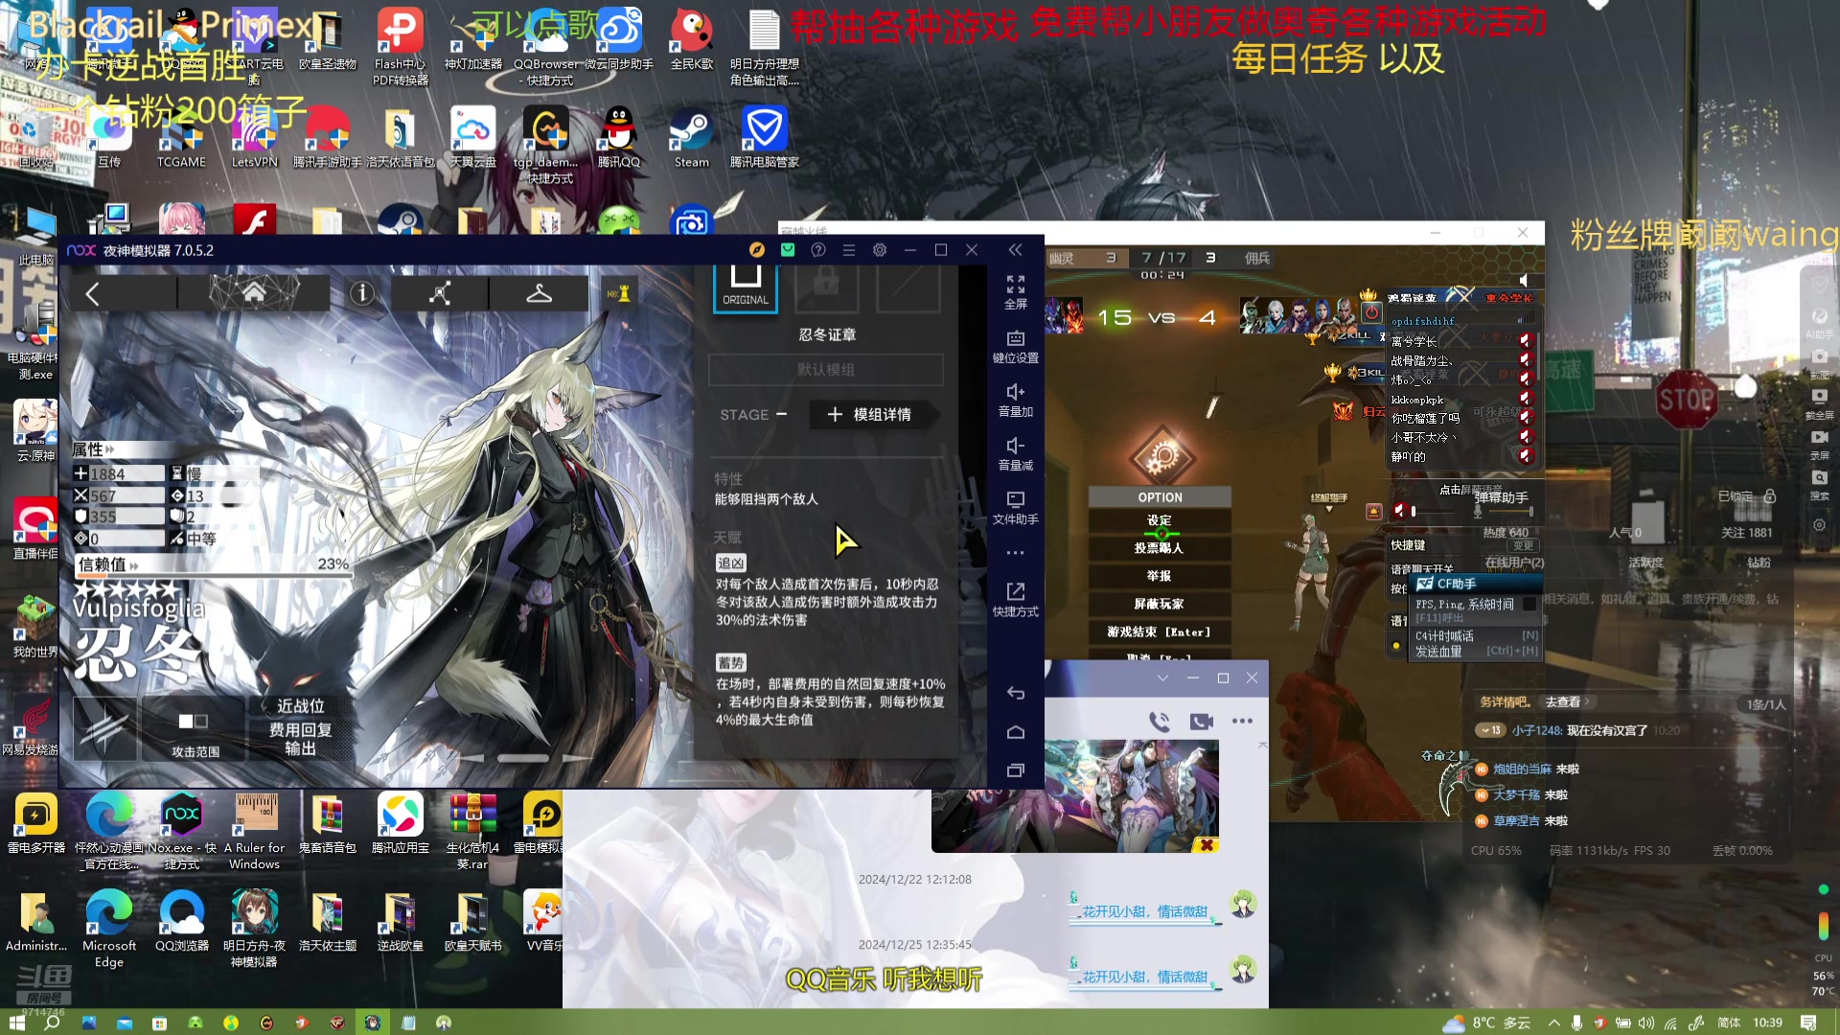Open Windows Start menu
This screenshot has width=1840, height=1035.
(x=16, y=1023)
